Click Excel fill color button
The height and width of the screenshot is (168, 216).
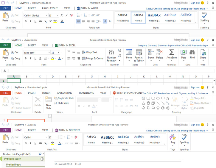click(52, 59)
